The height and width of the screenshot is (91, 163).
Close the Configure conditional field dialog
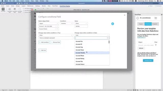[x=125, y=15]
